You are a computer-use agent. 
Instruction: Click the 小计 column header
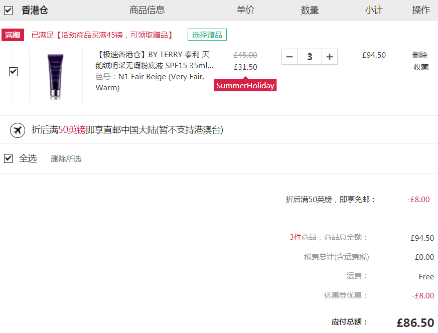[374, 10]
